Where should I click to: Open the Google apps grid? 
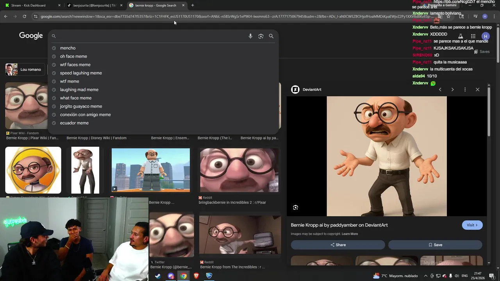tap(473, 36)
